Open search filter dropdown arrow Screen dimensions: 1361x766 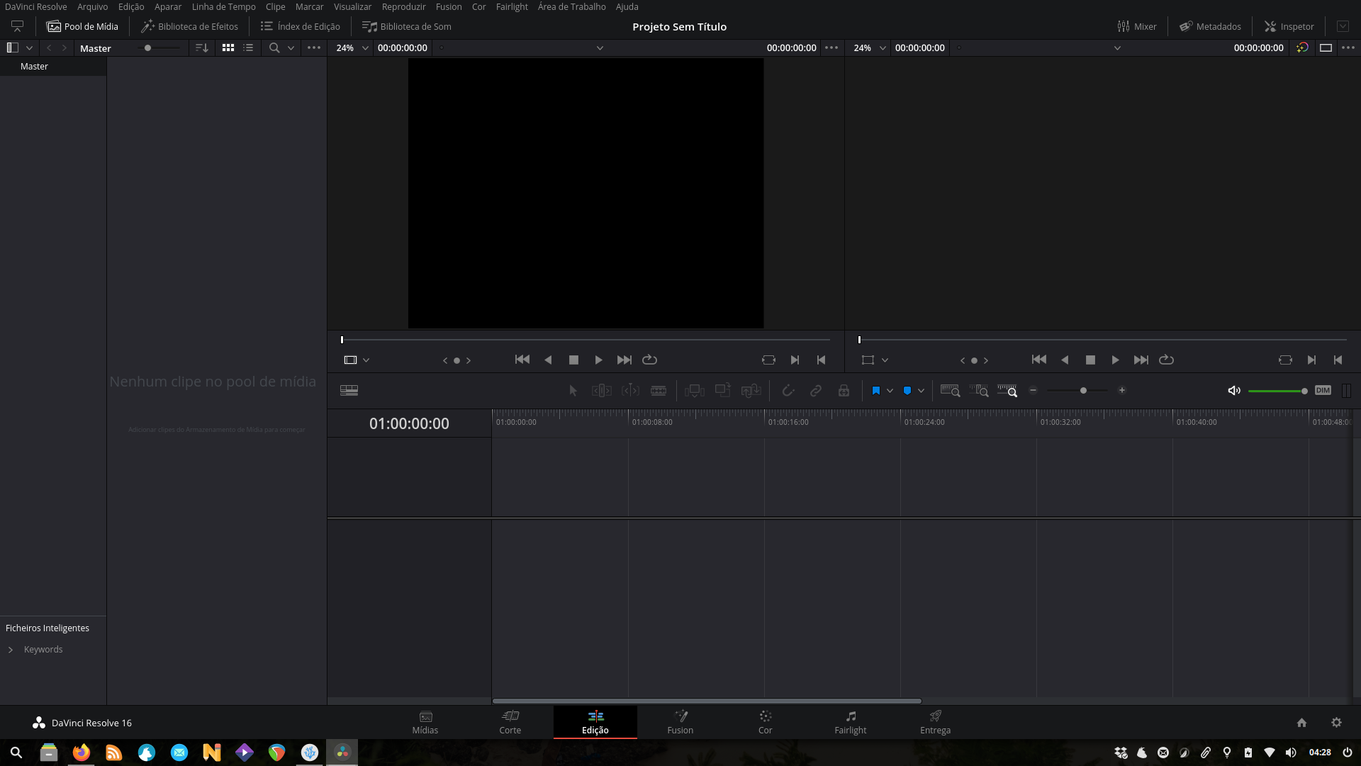291,48
